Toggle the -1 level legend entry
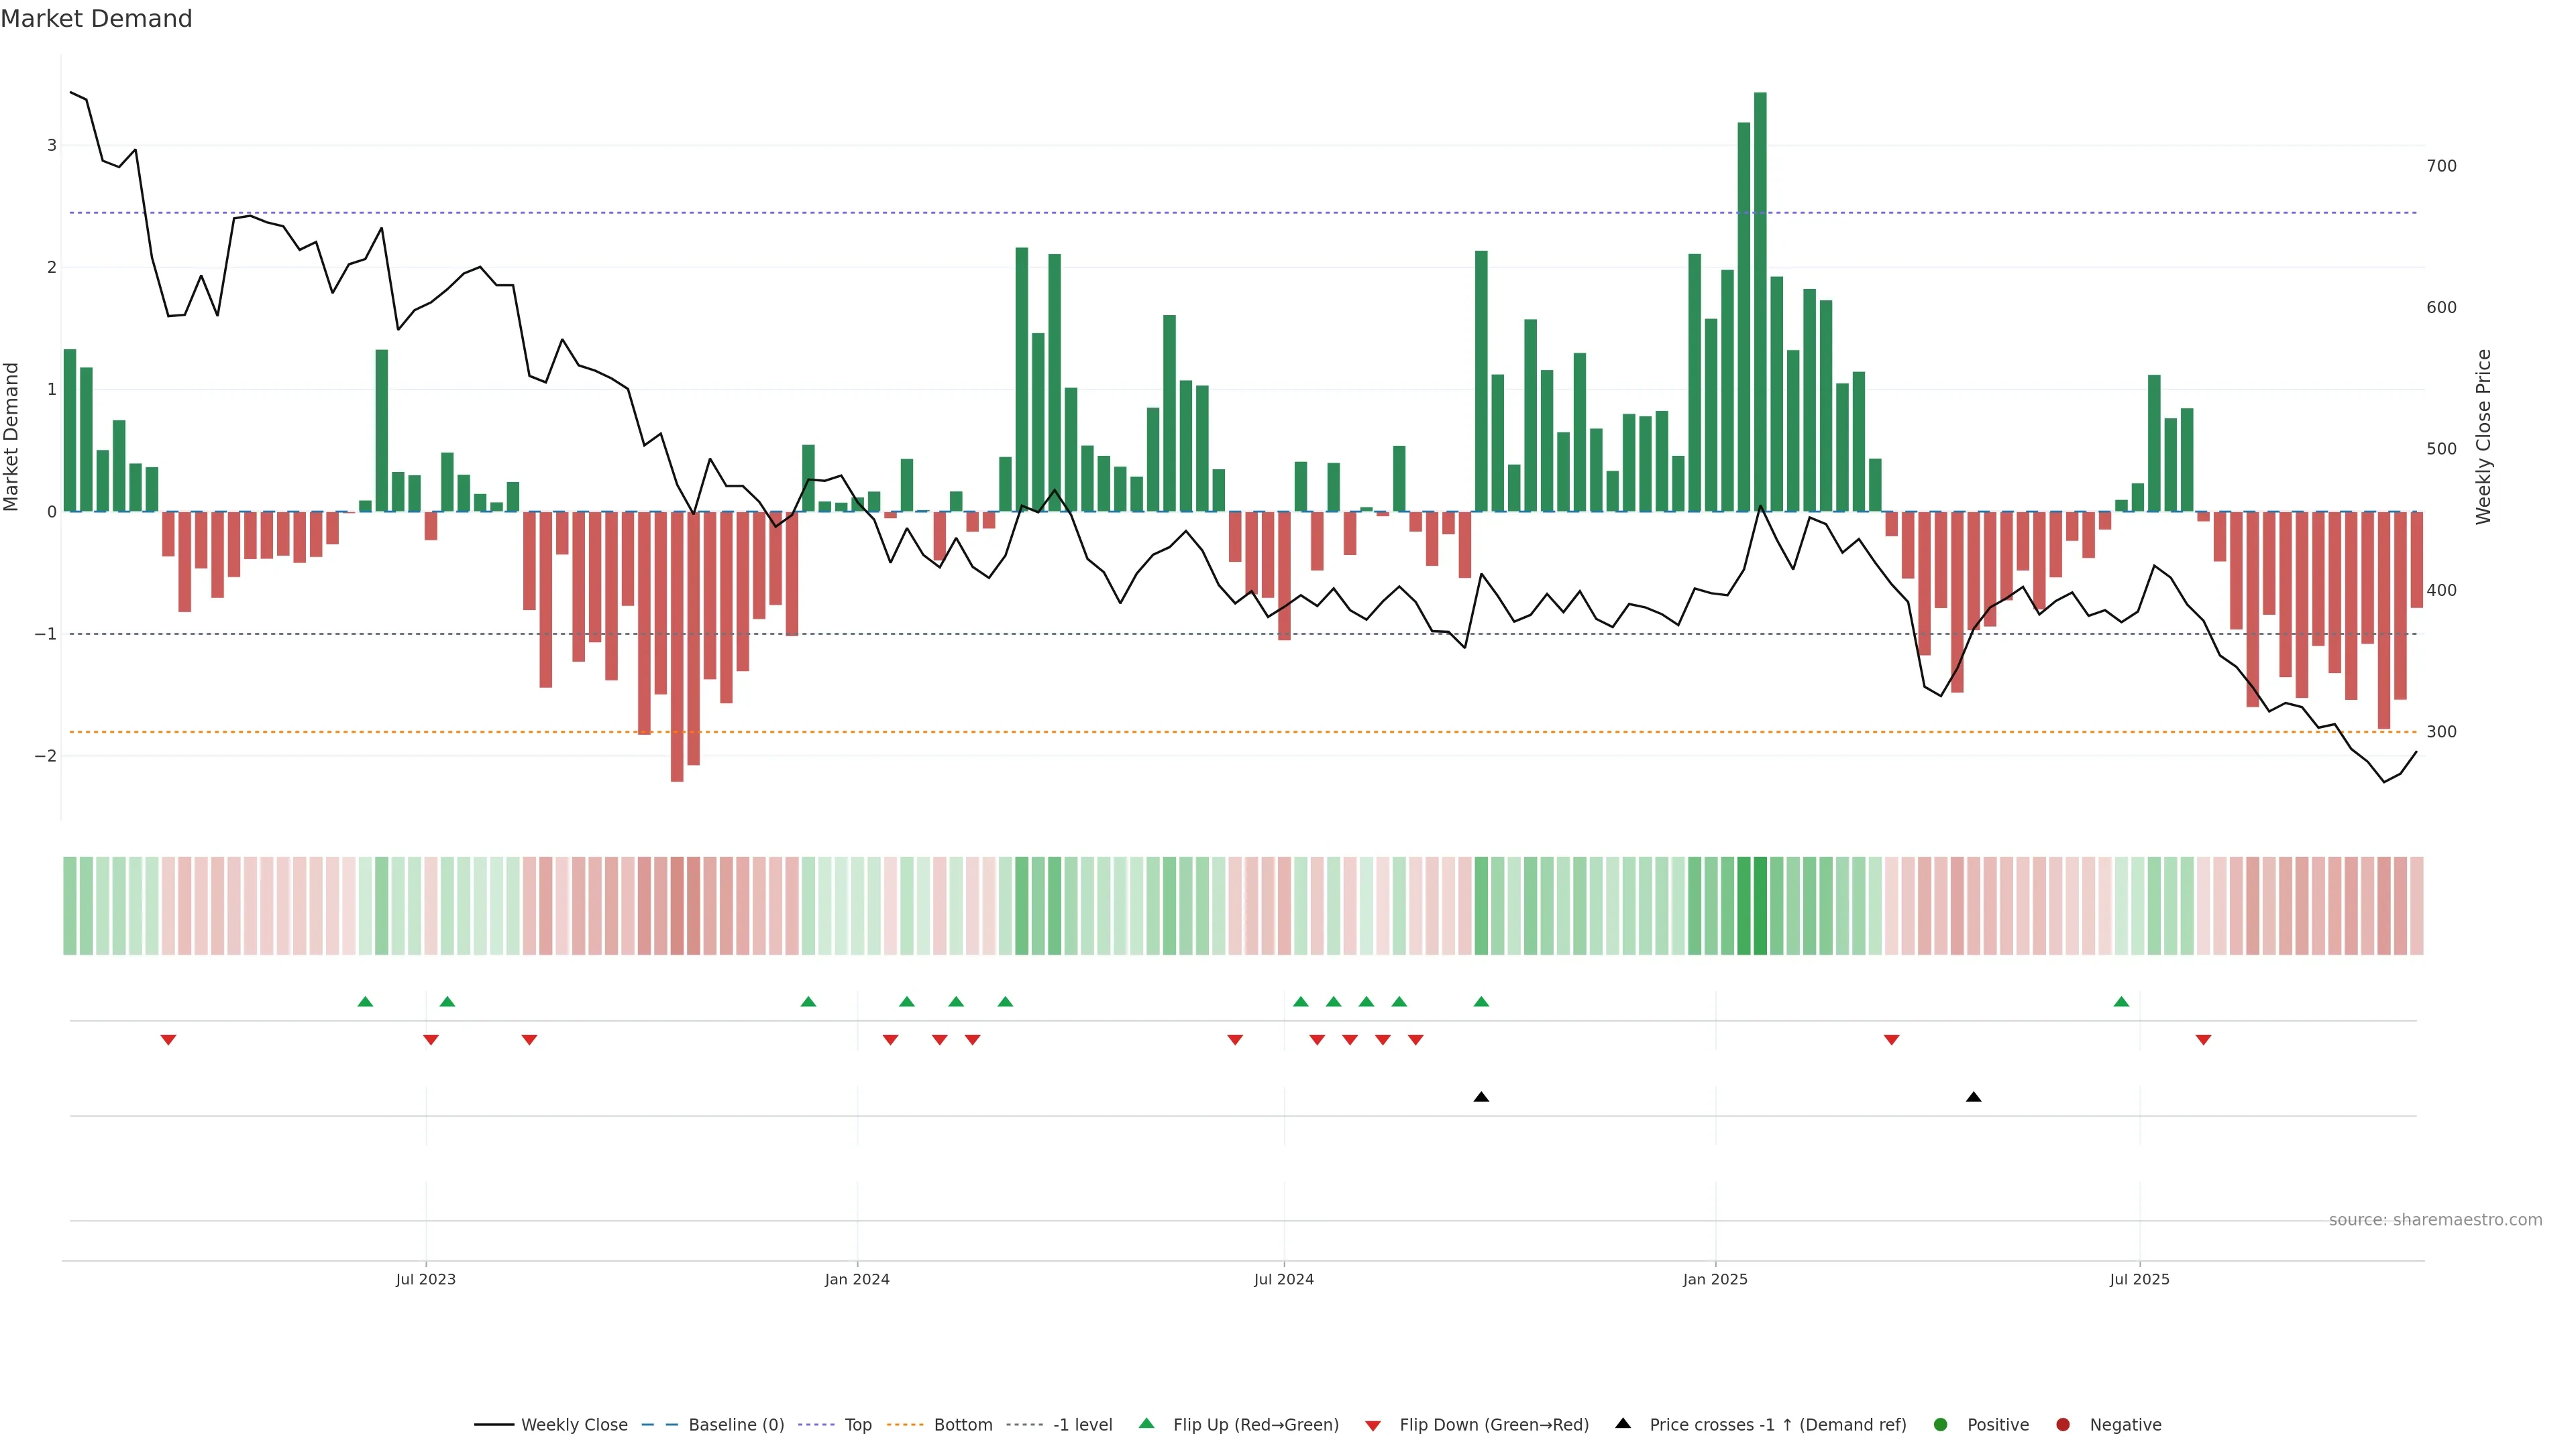 pos(1082,1424)
